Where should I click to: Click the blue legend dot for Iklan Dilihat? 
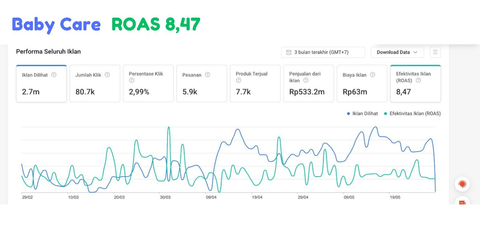348,114
